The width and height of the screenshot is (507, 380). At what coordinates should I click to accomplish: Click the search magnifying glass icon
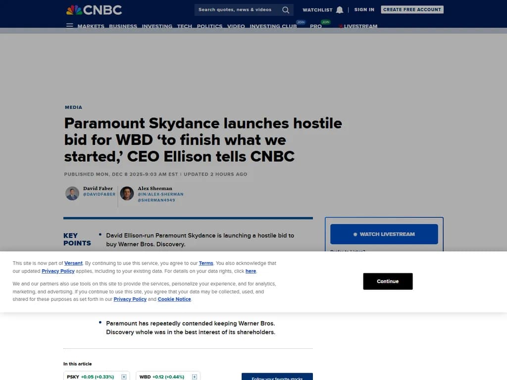286,9
